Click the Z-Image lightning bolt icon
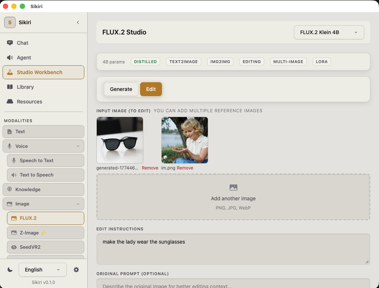This screenshot has width=379, height=288. [44, 233]
